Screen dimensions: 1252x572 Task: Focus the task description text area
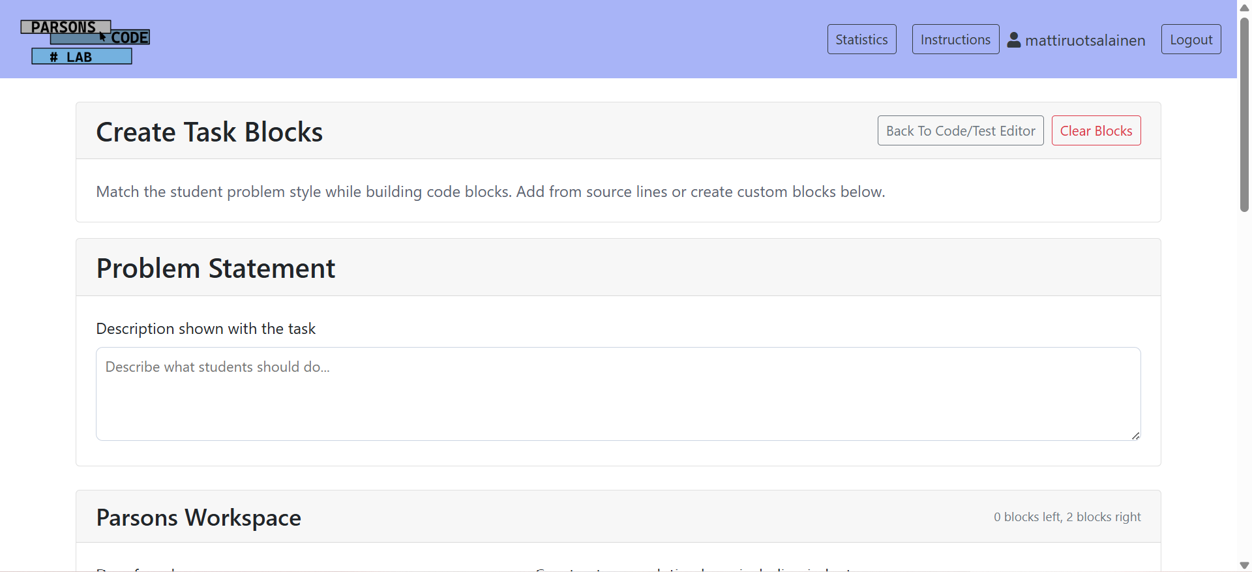tap(618, 394)
